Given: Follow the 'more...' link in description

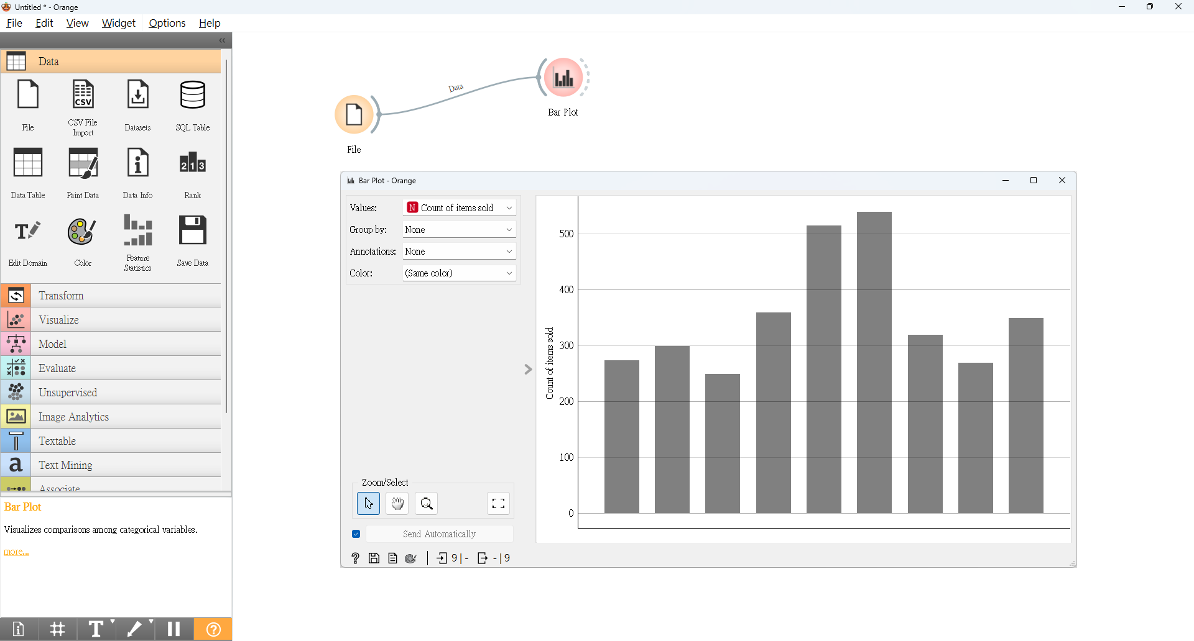Looking at the screenshot, I should (16, 552).
